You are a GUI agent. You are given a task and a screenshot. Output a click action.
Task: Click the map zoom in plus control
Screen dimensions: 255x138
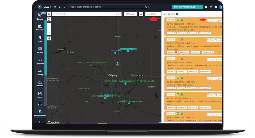point(49,25)
